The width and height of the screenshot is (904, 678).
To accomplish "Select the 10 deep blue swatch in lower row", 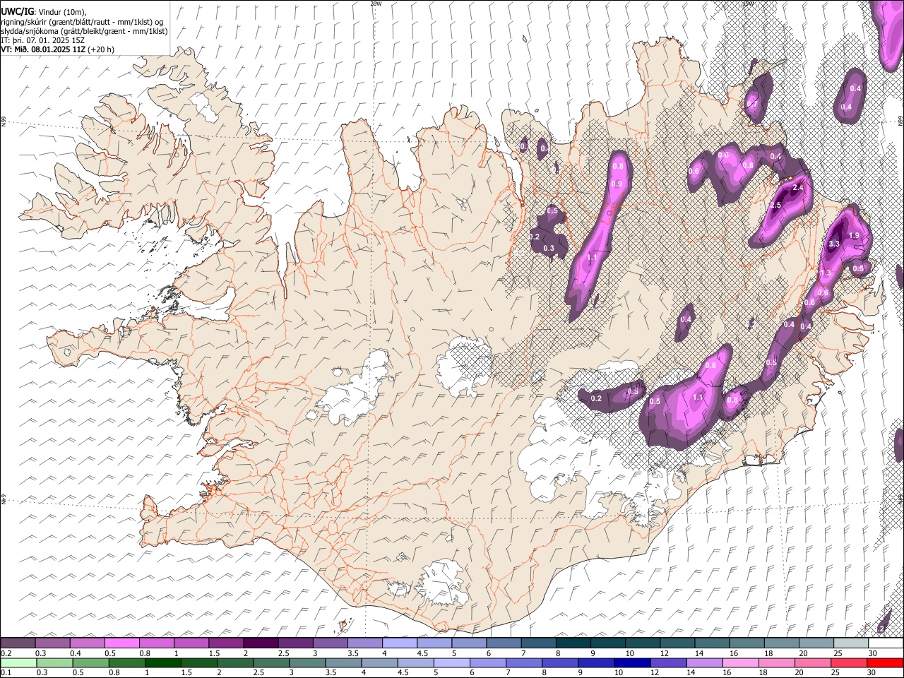I will point(631,662).
